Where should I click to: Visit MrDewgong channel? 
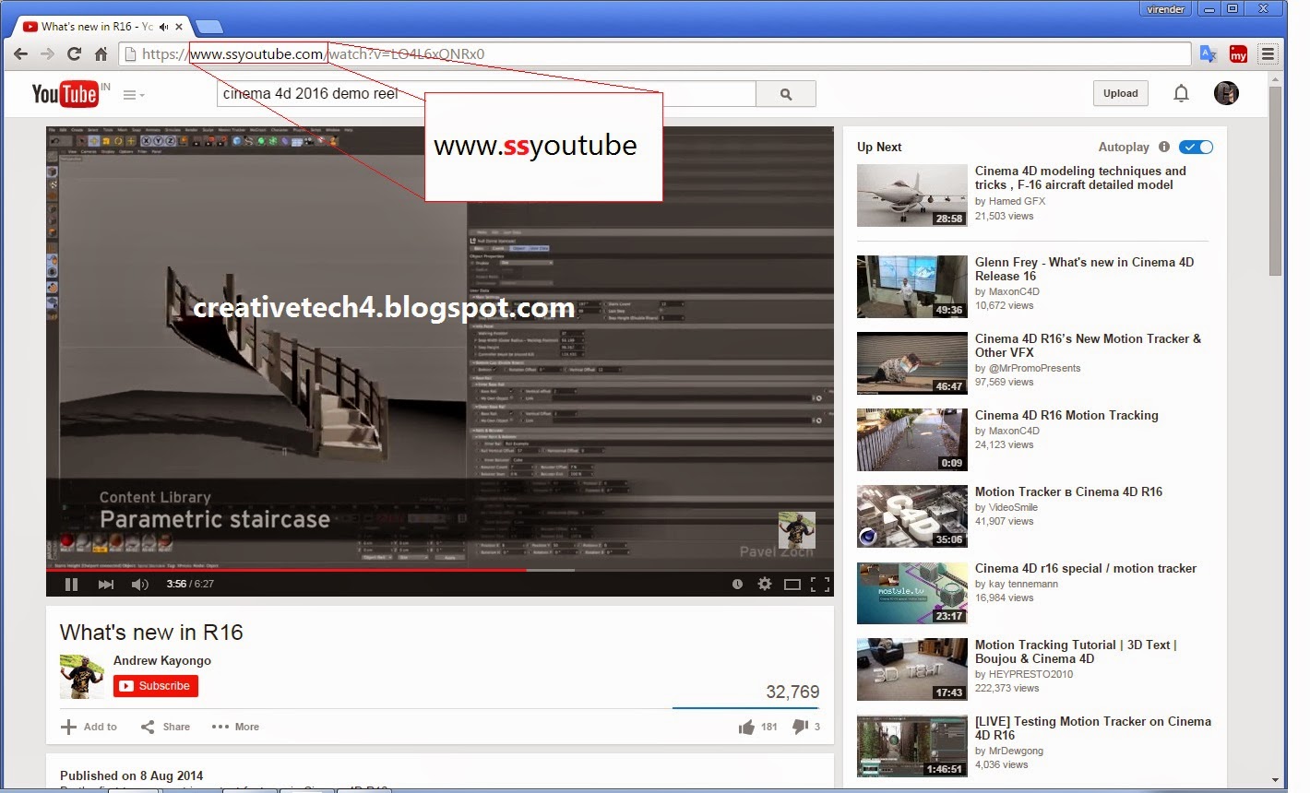[x=1016, y=751]
